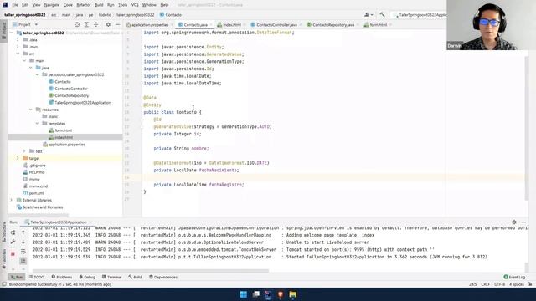Click the console Down arrow icon

[x=23, y=242]
